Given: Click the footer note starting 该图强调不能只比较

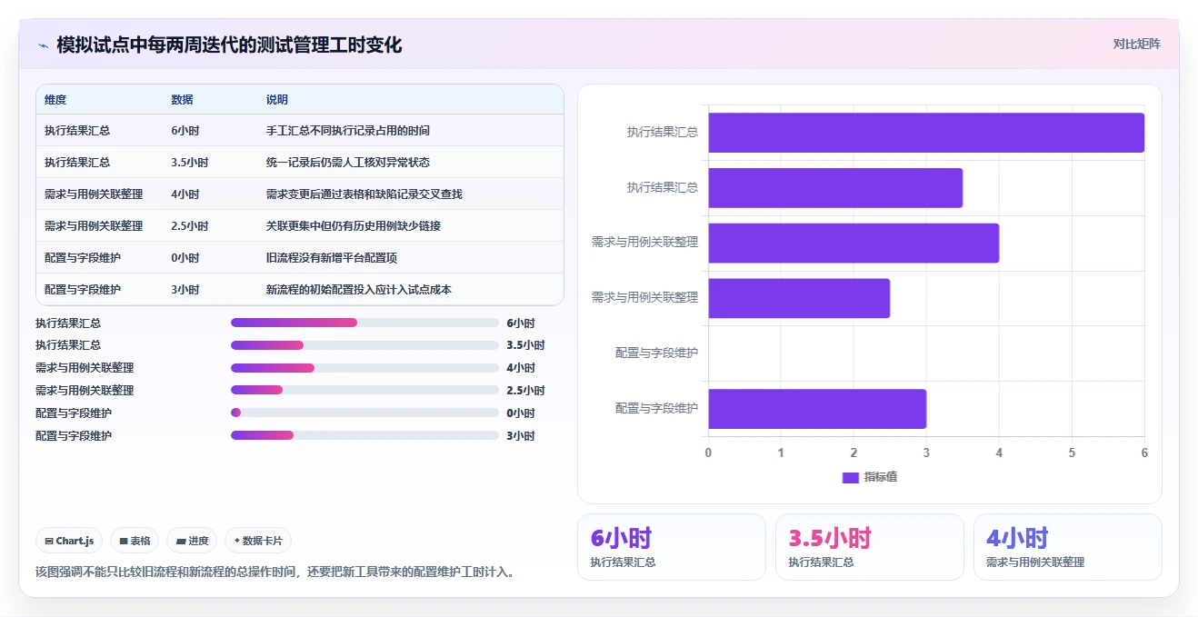Looking at the screenshot, I should click(x=275, y=572).
